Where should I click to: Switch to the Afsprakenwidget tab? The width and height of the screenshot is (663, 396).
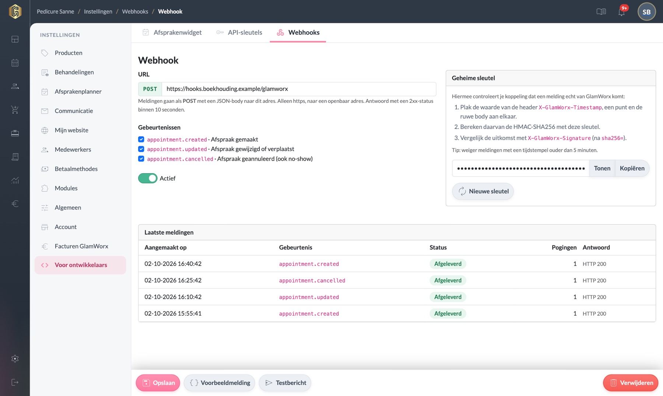[172, 32]
